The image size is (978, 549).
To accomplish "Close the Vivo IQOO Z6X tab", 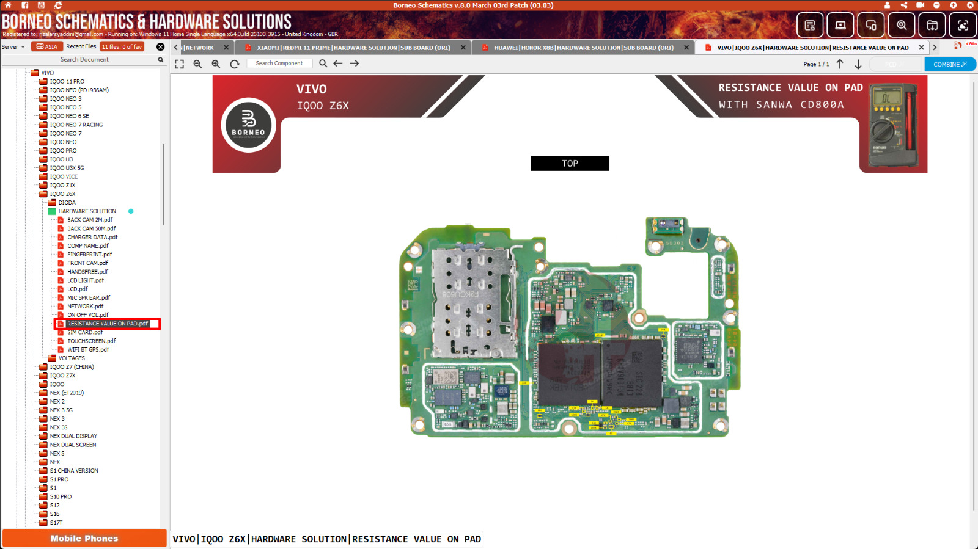I will [x=921, y=48].
